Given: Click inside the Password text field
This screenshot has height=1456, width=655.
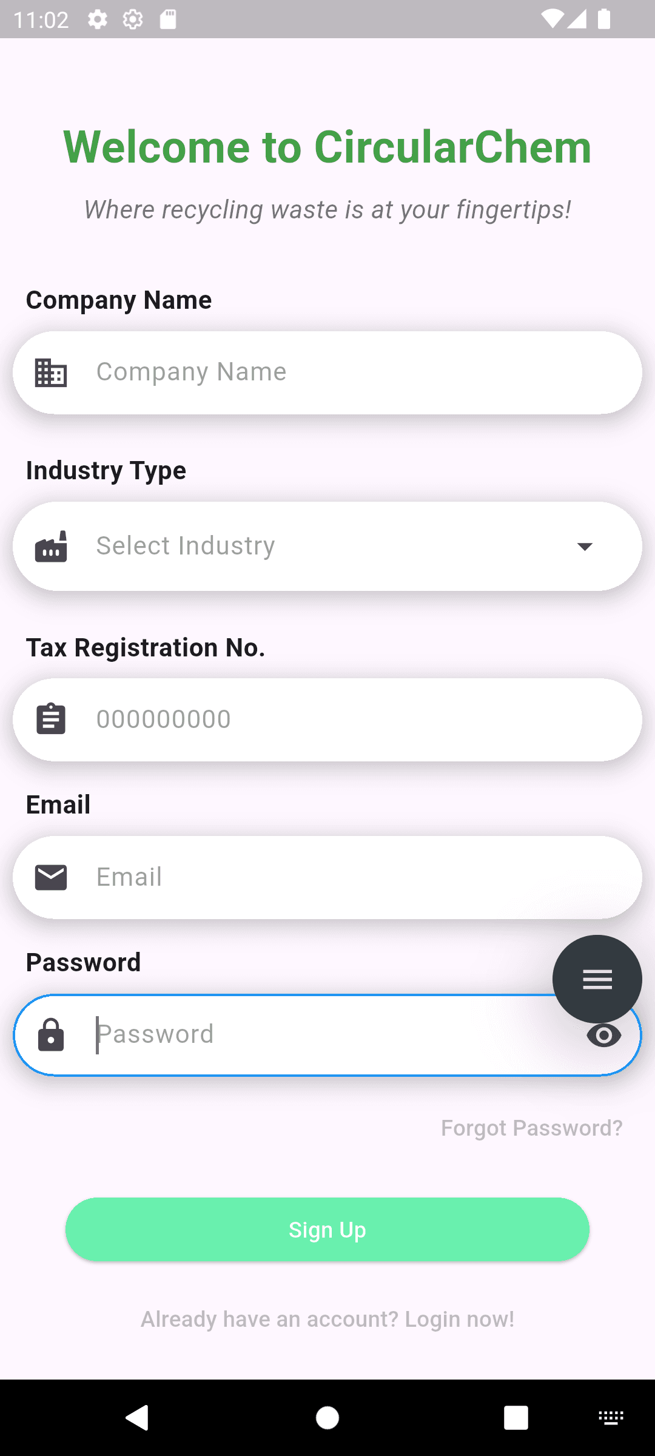Looking at the screenshot, I should [327, 1035].
